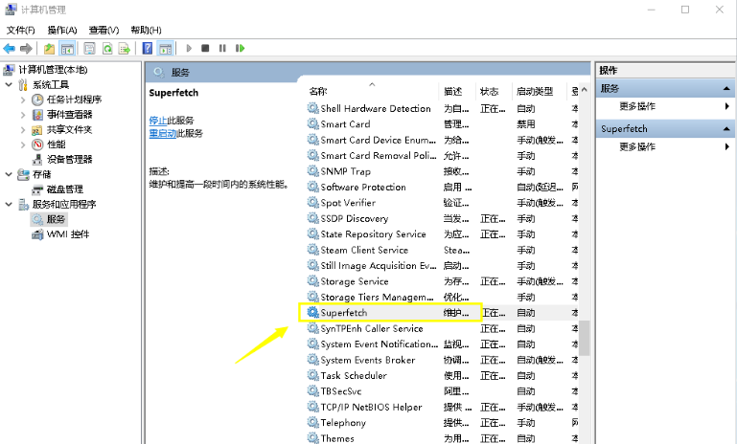737x444 pixels.
Task: Open the 操作(A) menu
Action: 62,30
